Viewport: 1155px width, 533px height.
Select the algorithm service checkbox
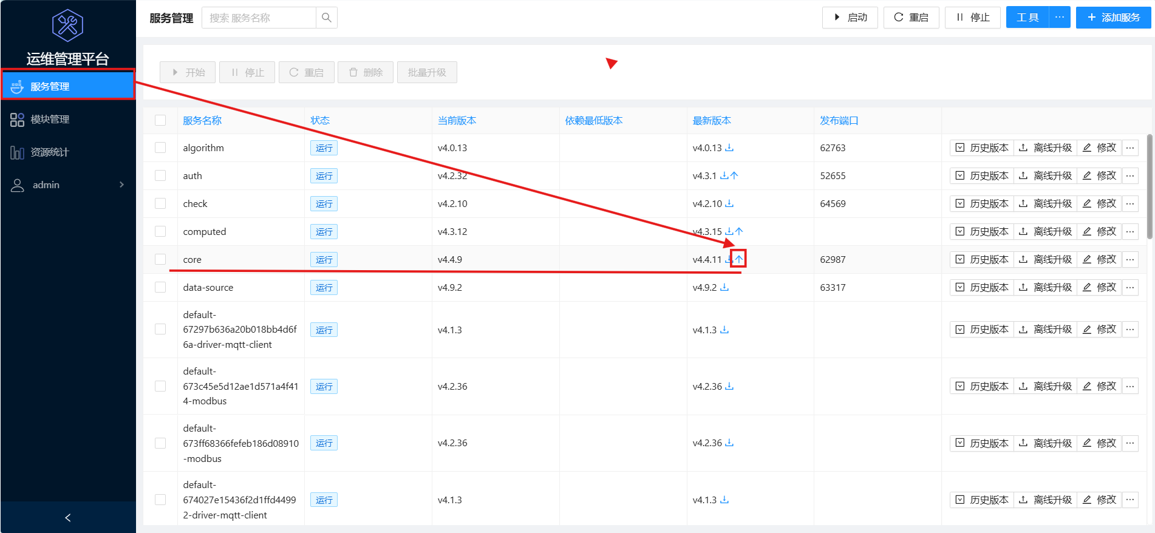pyautogui.click(x=160, y=148)
